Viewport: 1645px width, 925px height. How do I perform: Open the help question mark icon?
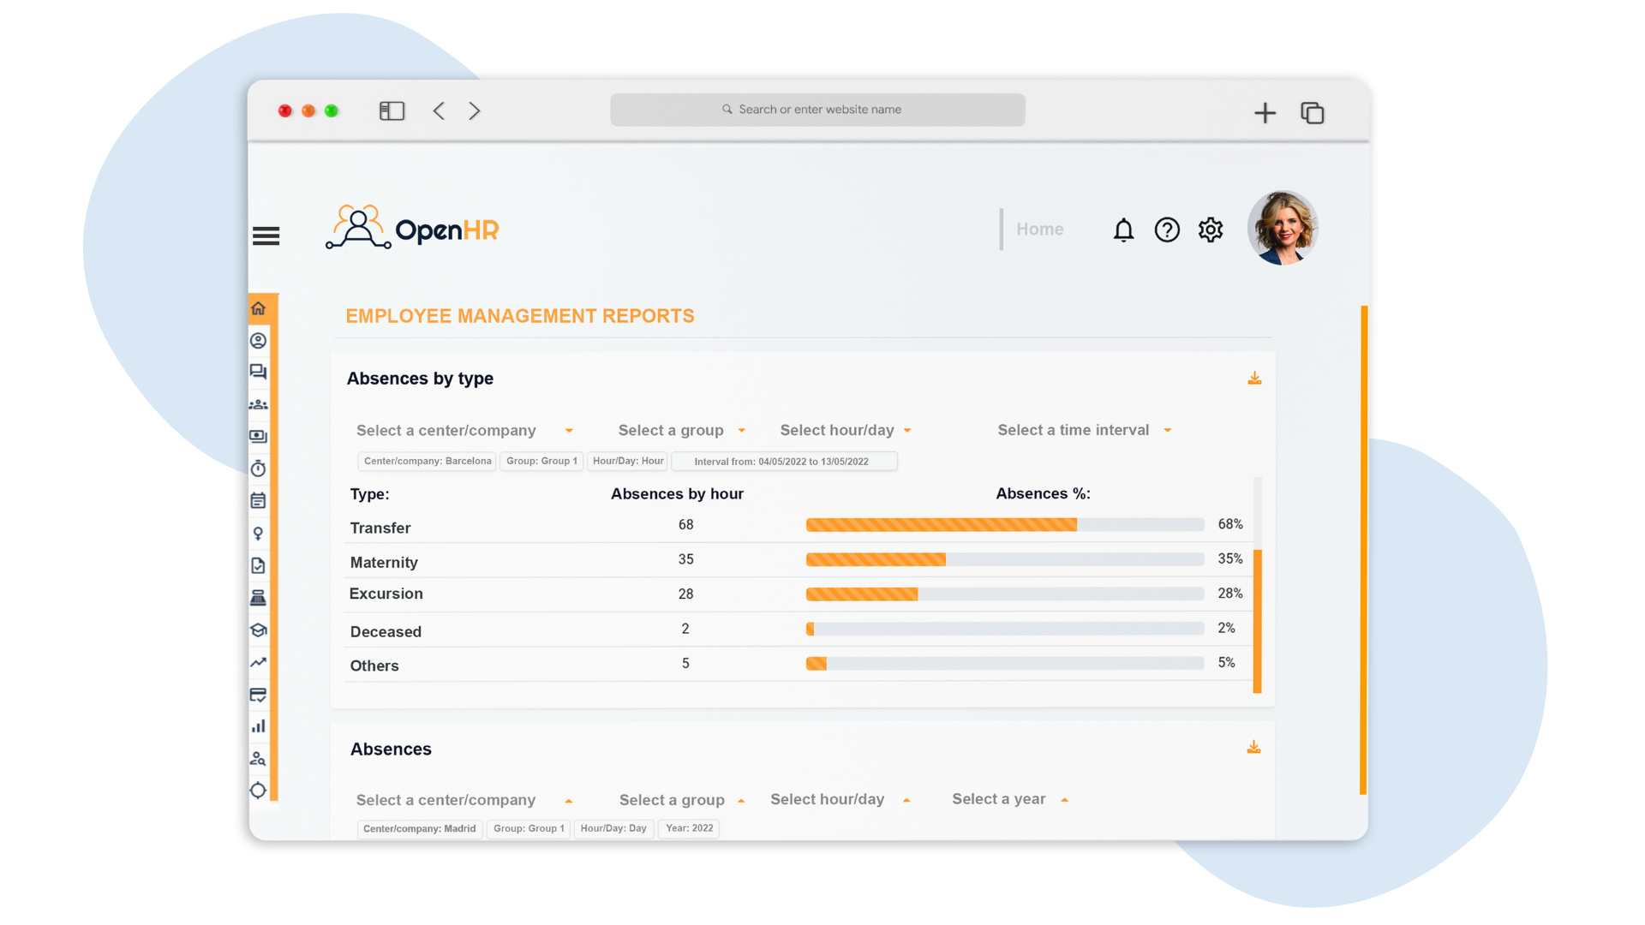click(1167, 230)
